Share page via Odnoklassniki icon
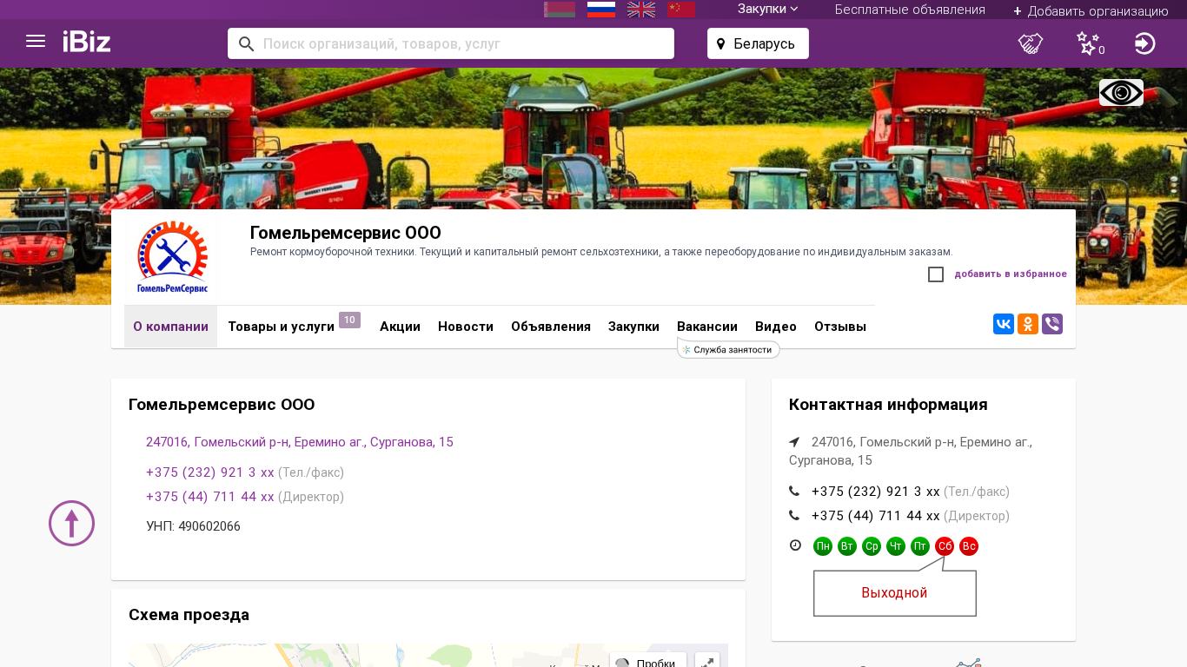This screenshot has height=667, width=1187. pyautogui.click(x=1028, y=324)
